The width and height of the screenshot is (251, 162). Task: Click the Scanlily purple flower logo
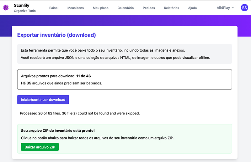tap(6, 8)
